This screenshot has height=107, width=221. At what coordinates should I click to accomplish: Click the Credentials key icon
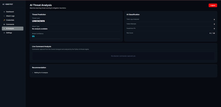tap(4, 20)
